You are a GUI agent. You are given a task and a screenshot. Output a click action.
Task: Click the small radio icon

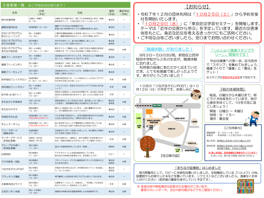coord(246,124)
